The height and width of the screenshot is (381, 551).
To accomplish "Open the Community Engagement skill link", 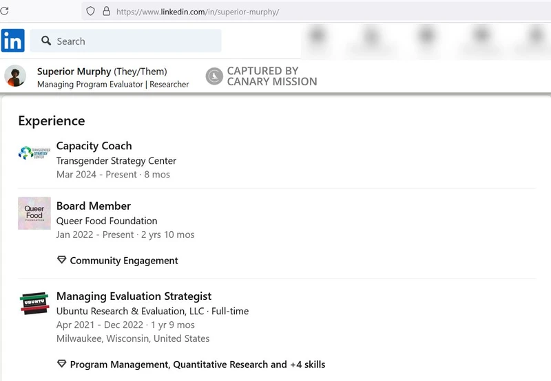I will (x=124, y=261).
